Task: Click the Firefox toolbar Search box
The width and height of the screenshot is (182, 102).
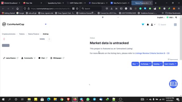Action: pos(91,8)
